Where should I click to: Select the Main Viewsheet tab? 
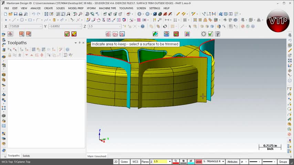[97, 156]
